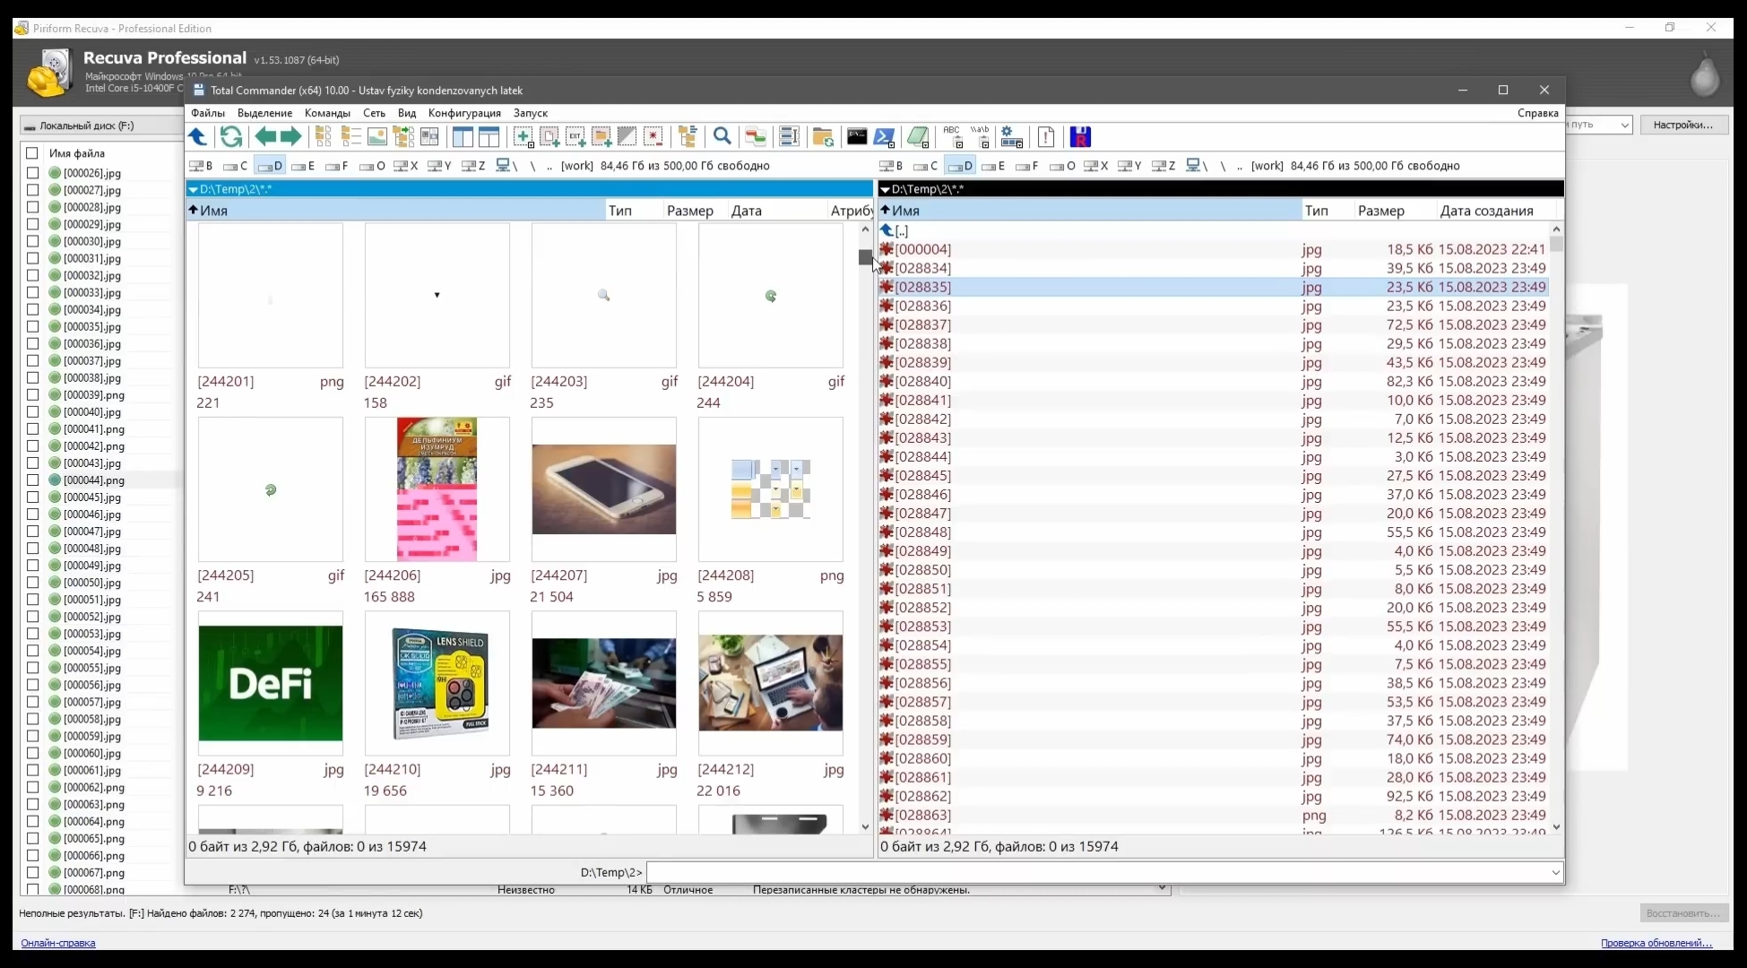Open left panel path dropdown arrow
The height and width of the screenshot is (968, 1747).
193,189
